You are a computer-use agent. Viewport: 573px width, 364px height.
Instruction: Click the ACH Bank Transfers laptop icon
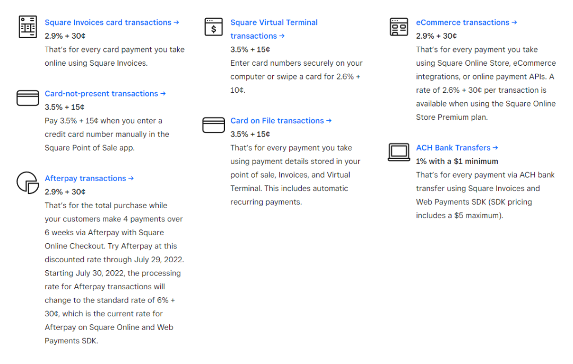(x=399, y=152)
